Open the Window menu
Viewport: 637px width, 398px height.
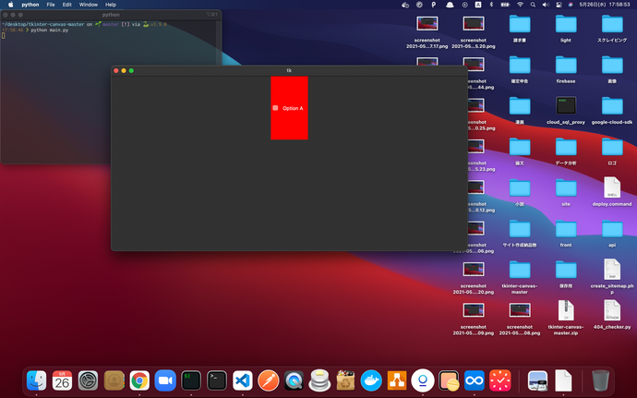88,5
